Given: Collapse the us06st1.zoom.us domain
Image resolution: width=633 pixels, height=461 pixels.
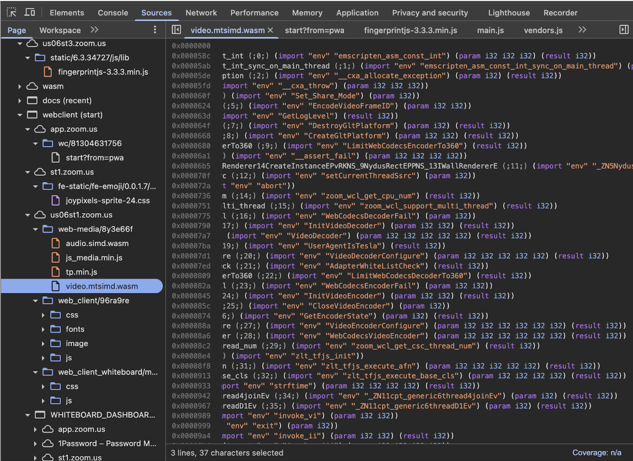Looking at the screenshot, I should tap(28, 215).
